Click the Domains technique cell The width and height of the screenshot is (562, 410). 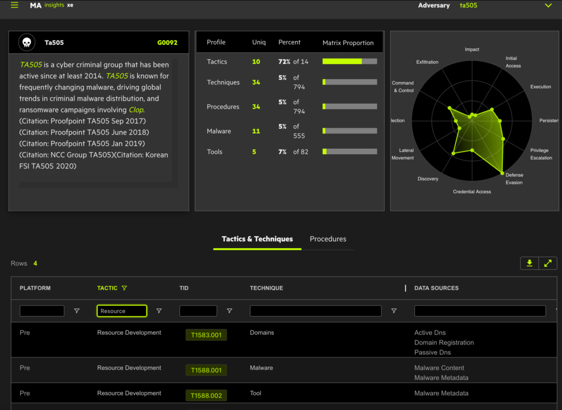(x=262, y=333)
